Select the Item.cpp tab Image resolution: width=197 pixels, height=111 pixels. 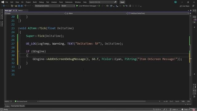click(8, 10)
